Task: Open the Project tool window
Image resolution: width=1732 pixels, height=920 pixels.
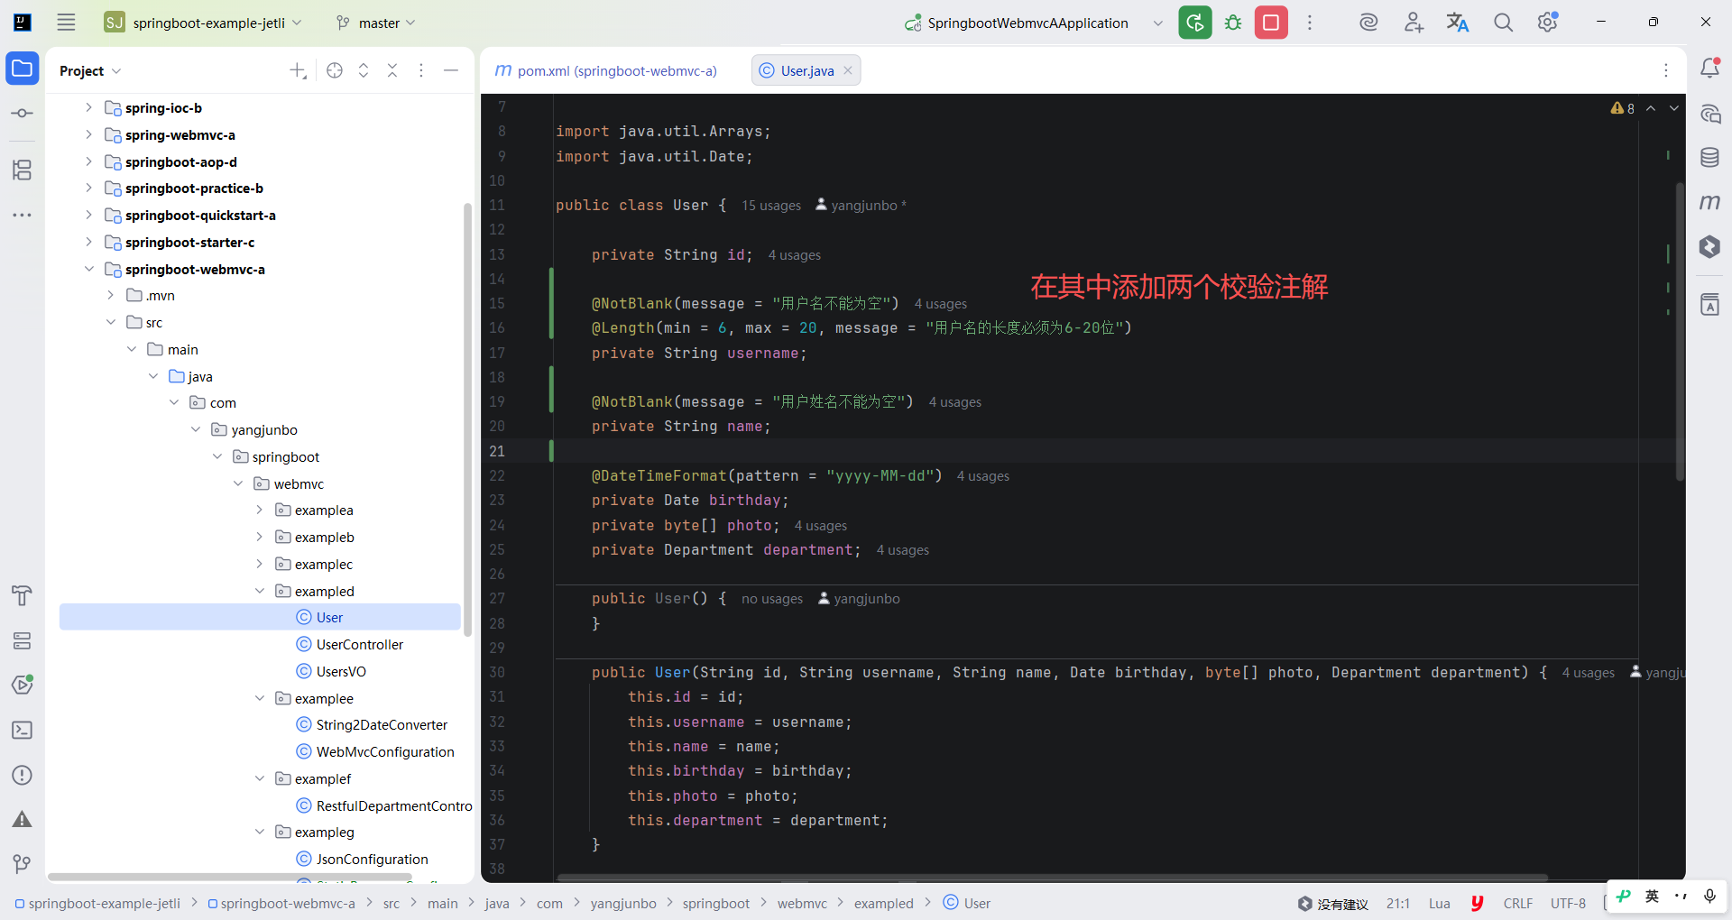Action: [x=23, y=69]
